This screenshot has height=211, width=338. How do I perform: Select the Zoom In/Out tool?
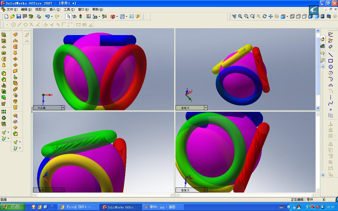[x=252, y=16]
